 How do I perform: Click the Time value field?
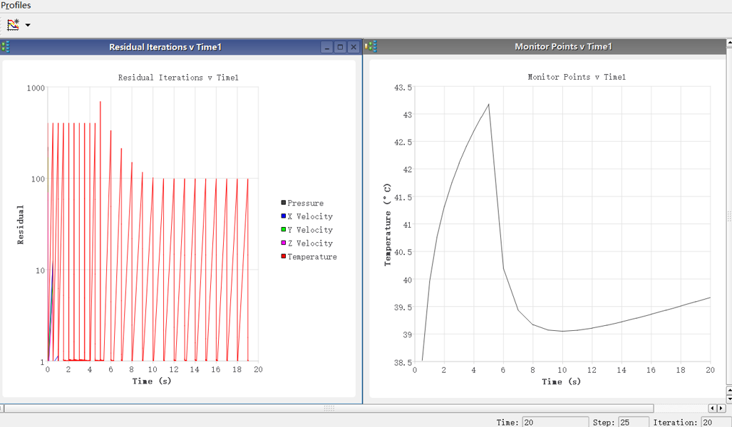(555, 422)
